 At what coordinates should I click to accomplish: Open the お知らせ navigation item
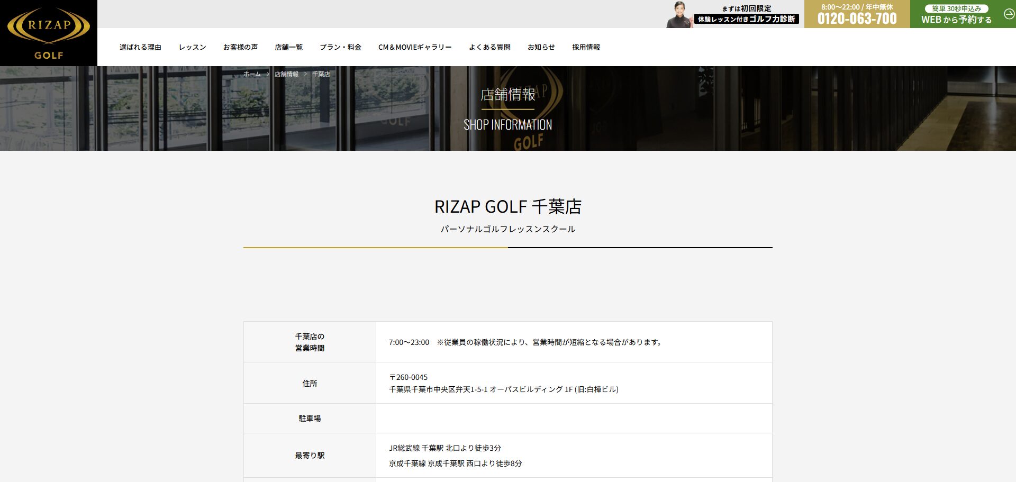(541, 47)
